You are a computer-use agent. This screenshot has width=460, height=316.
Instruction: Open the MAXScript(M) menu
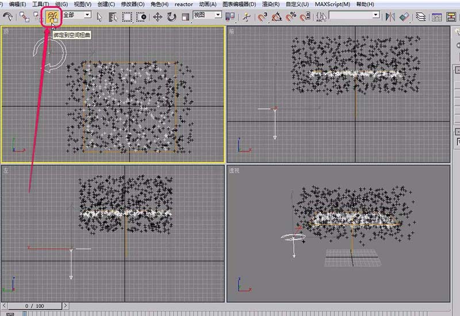click(332, 4)
